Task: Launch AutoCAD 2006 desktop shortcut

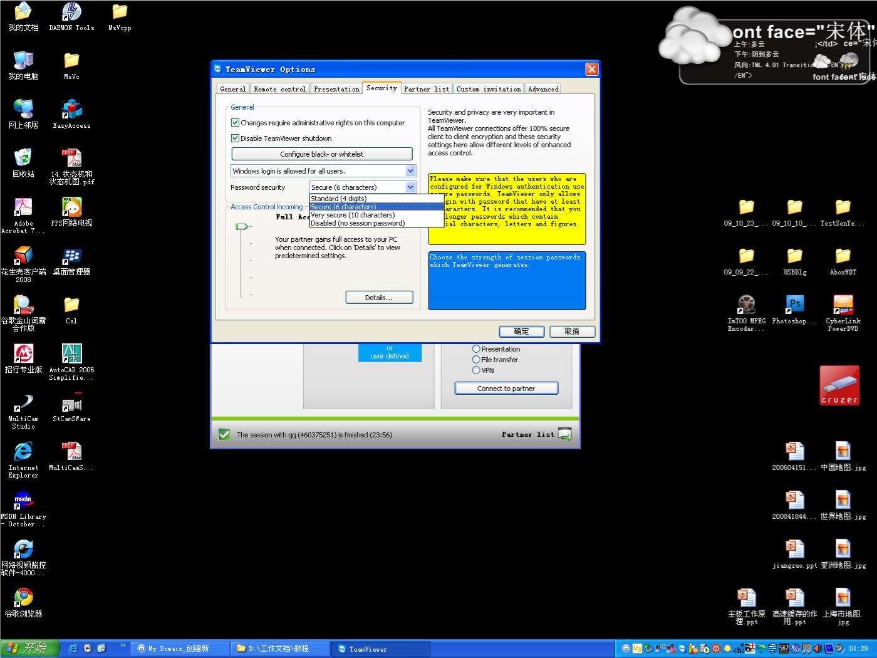Action: (71, 355)
